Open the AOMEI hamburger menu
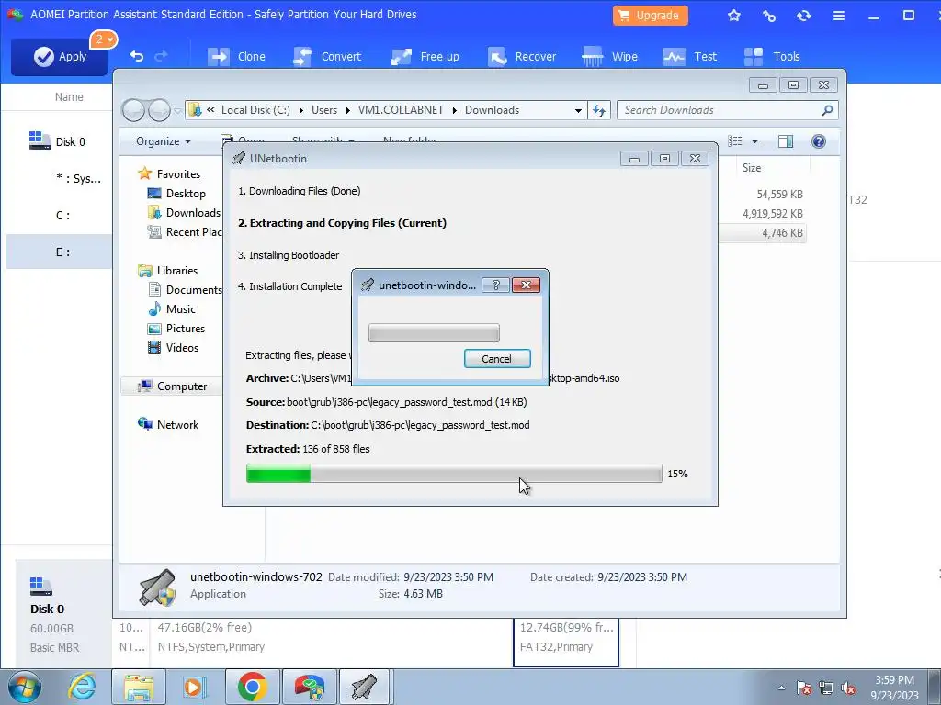941x705 pixels. click(x=839, y=16)
